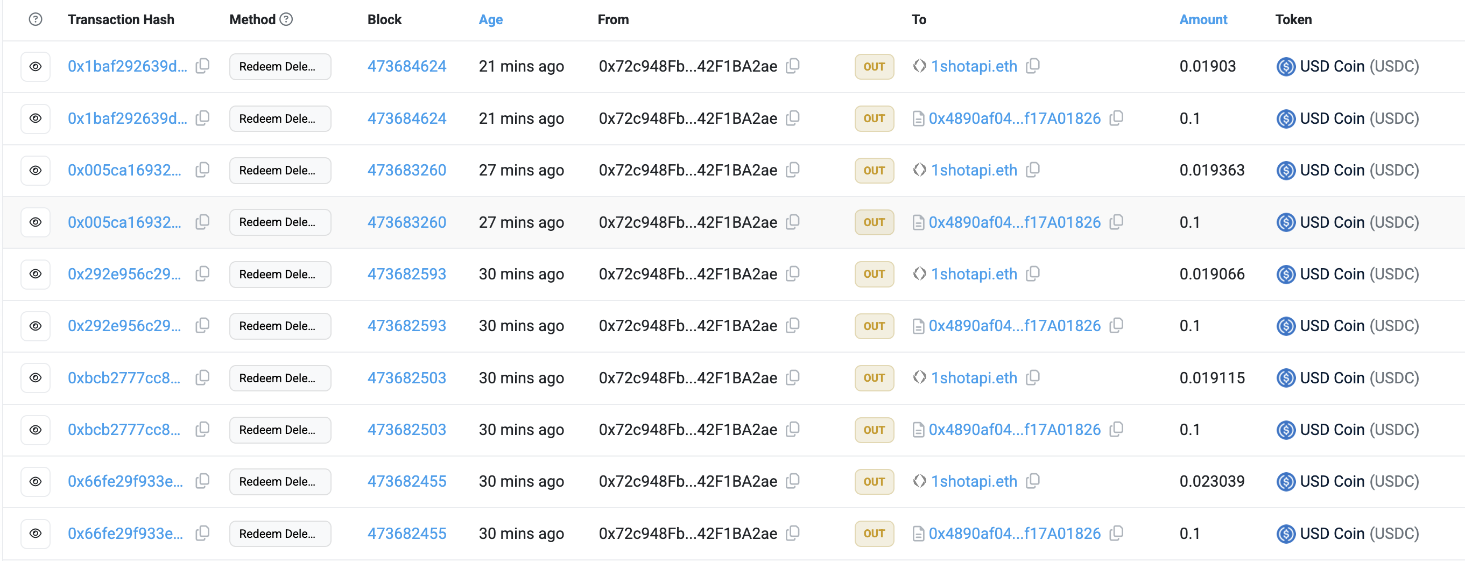This screenshot has height=561, width=1465.
Task: Copy 0x4890af04 address in the 0xbcb2777cc8 row
Action: click(x=1116, y=429)
